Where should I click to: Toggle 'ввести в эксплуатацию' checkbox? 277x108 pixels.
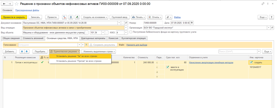[168, 67]
